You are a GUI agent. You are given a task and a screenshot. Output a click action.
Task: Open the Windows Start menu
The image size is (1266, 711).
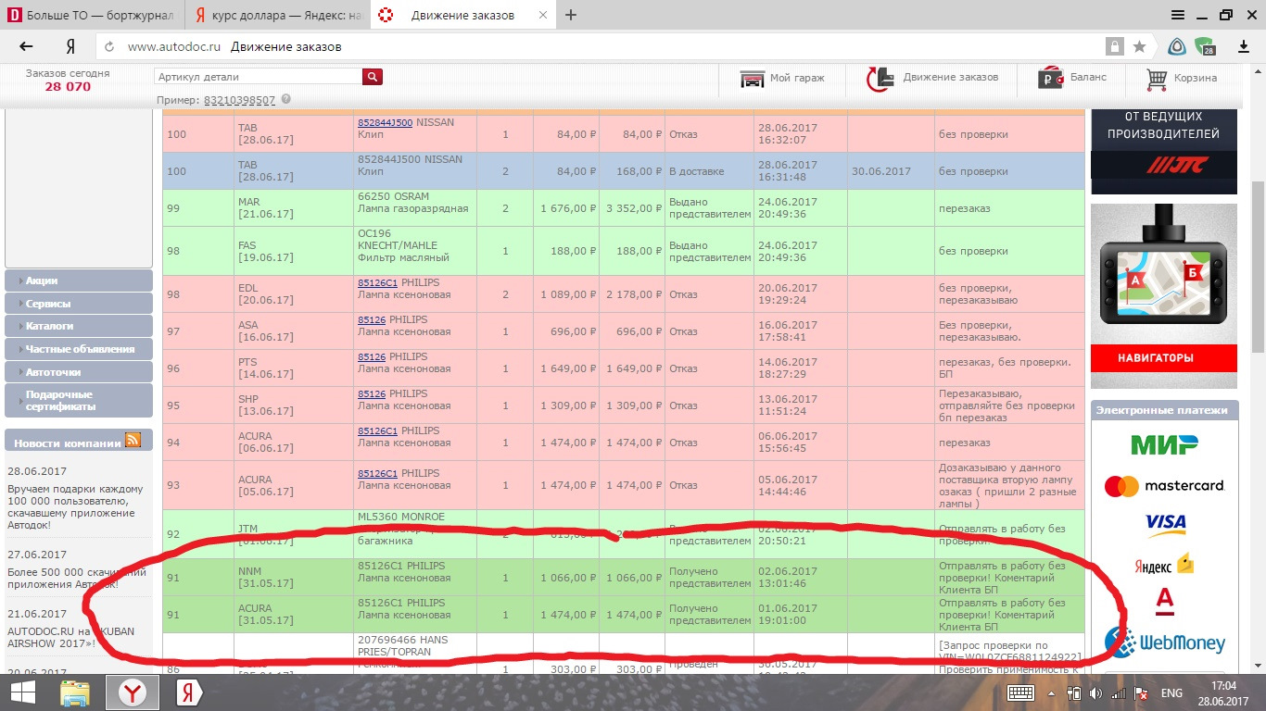click(22, 692)
